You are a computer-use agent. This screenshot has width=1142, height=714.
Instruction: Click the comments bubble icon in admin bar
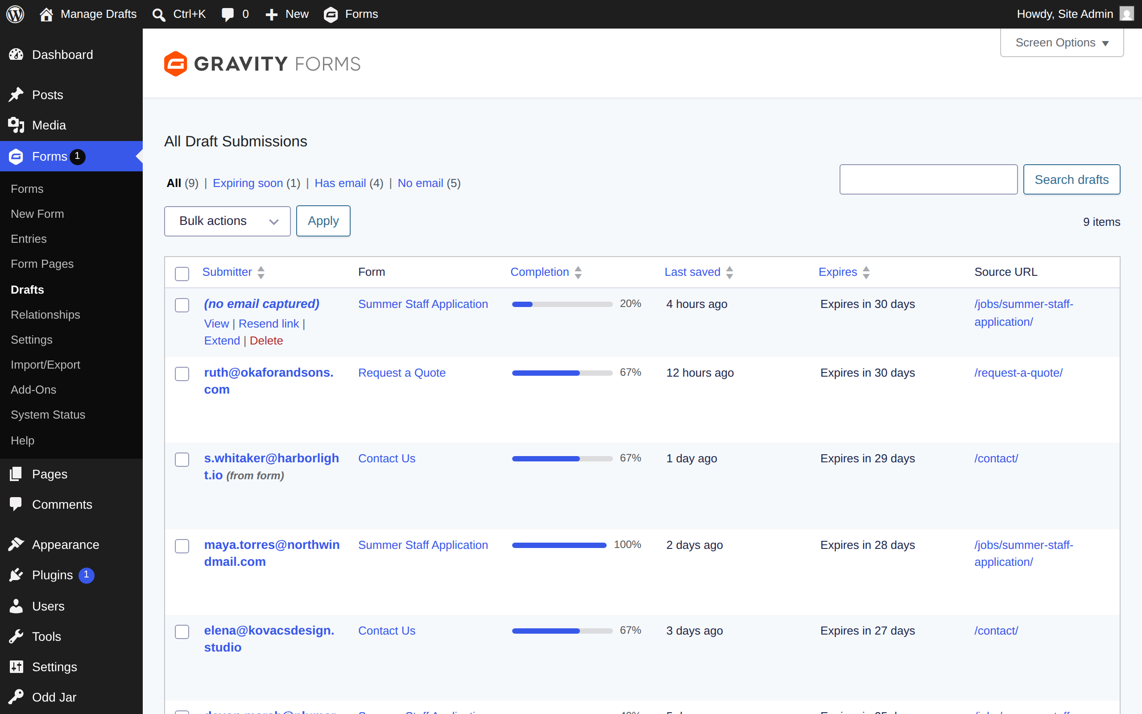click(x=228, y=15)
